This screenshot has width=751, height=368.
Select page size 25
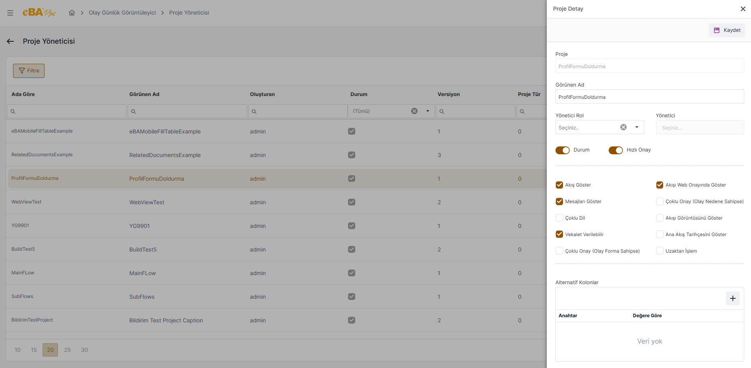click(67, 350)
